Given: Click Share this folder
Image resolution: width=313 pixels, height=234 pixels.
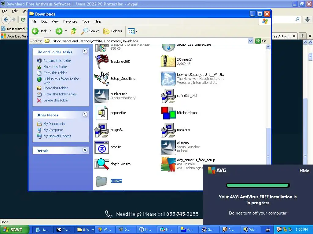Looking at the screenshot, I should coord(56,88).
